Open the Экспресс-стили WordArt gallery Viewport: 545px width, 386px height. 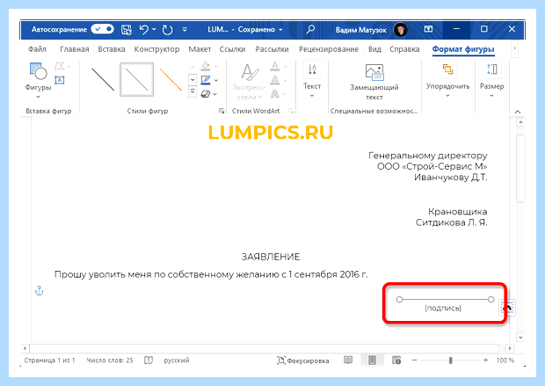tap(250, 82)
